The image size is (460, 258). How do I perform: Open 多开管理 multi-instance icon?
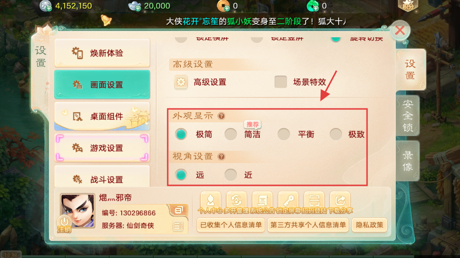point(236,201)
